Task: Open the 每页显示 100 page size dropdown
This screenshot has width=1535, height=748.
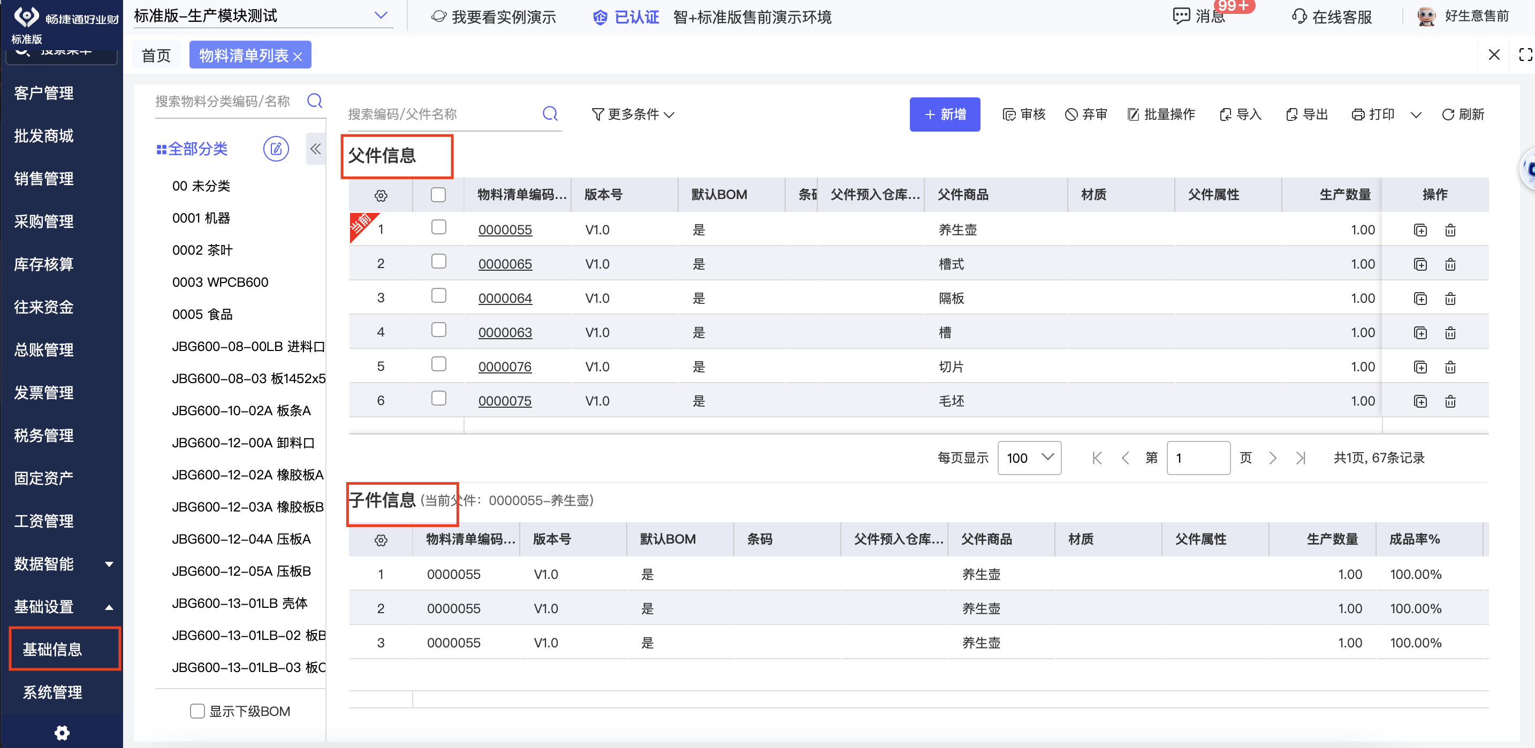Action: (x=1029, y=458)
